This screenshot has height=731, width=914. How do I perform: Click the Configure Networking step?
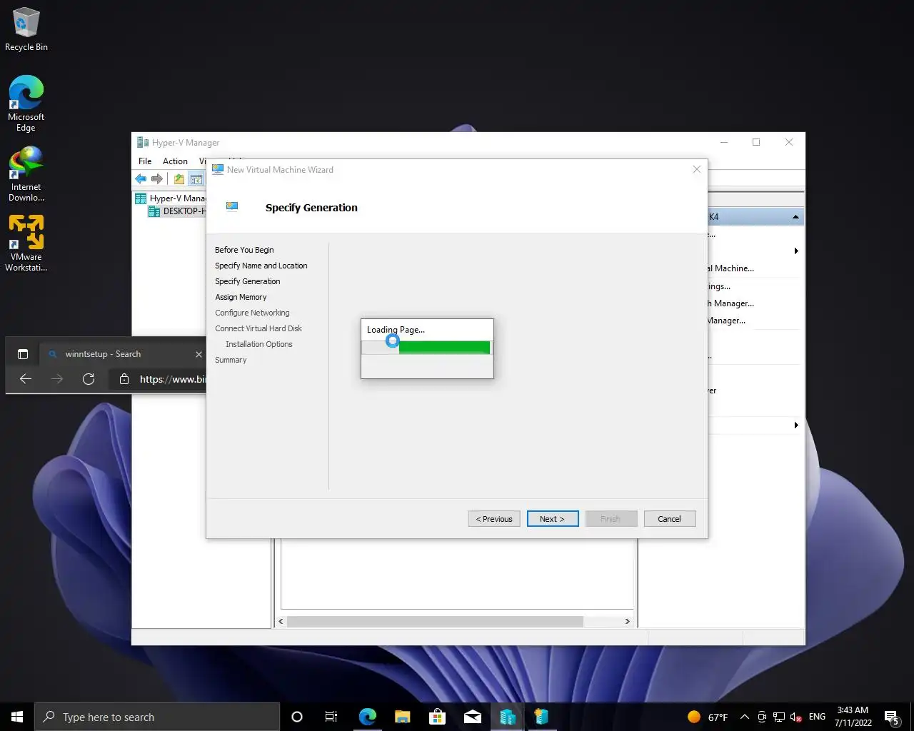coord(252,313)
